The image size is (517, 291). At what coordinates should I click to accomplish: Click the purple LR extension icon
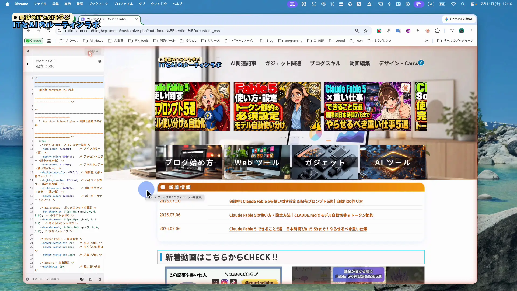pyautogui.click(x=408, y=31)
